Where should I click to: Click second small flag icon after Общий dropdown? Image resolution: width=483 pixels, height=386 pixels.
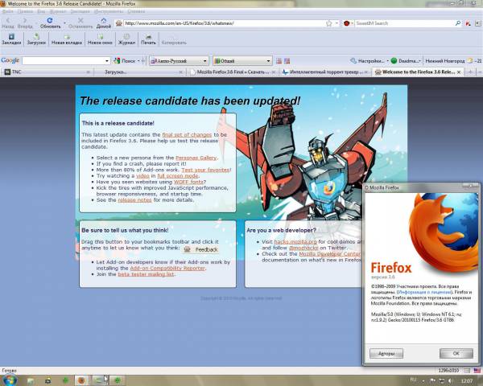click(287, 61)
